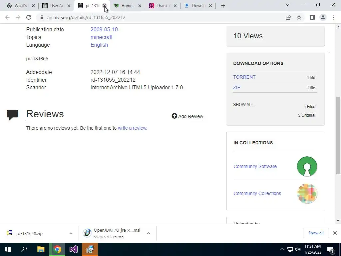
Task: Download the ZIP option
Action: click(x=237, y=87)
